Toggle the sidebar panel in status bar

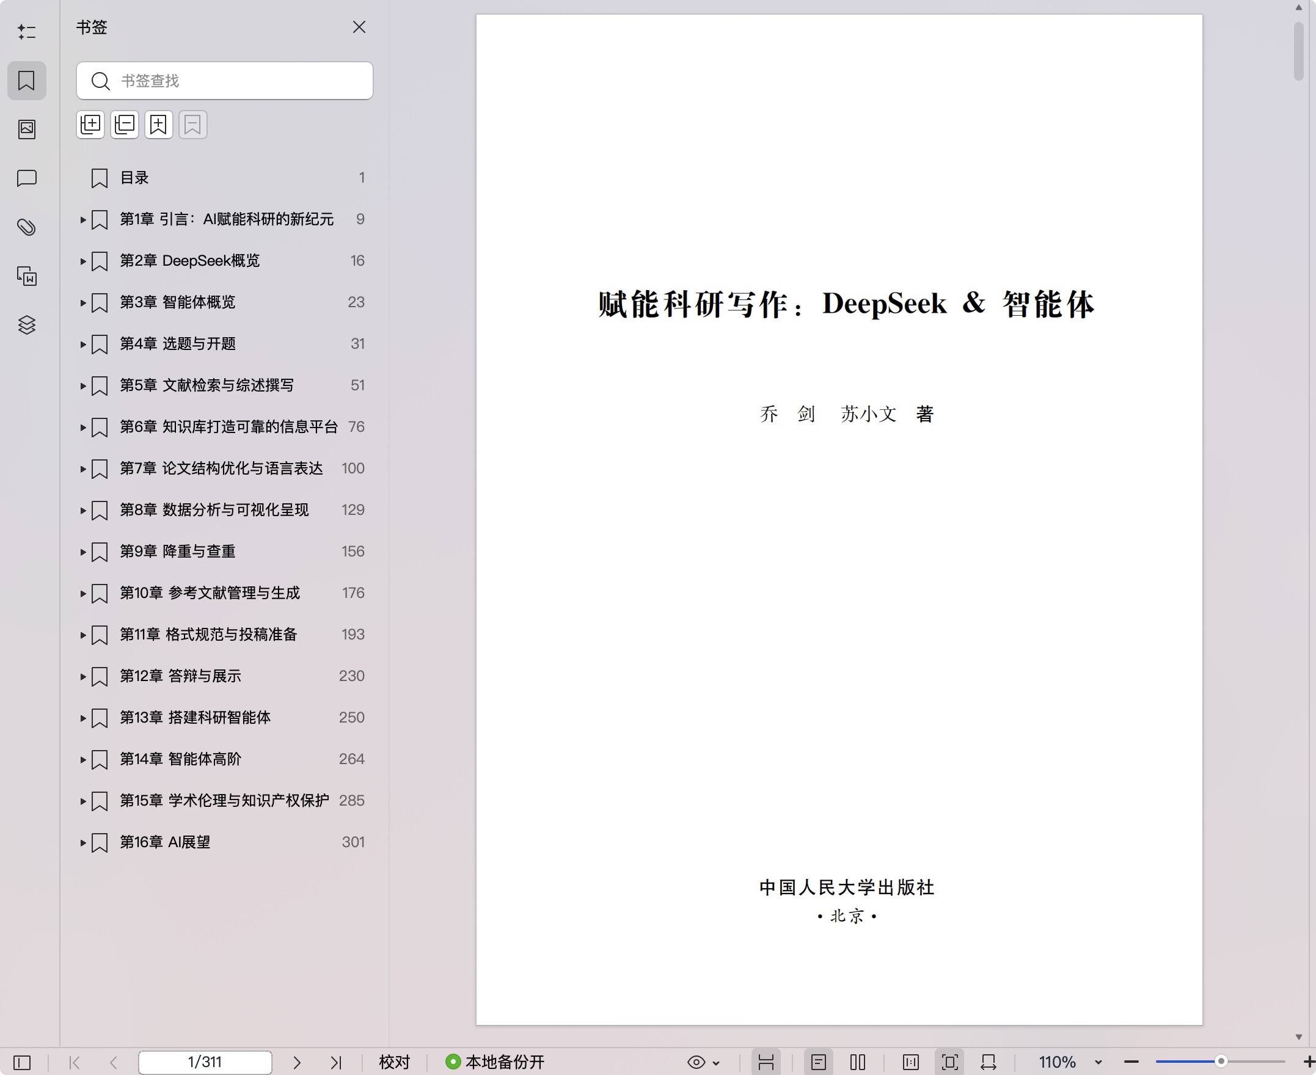22,1063
